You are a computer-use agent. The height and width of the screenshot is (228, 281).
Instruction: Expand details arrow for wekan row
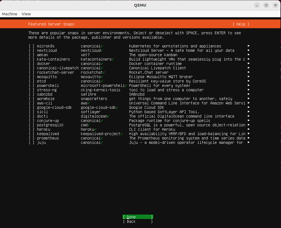click(248, 55)
